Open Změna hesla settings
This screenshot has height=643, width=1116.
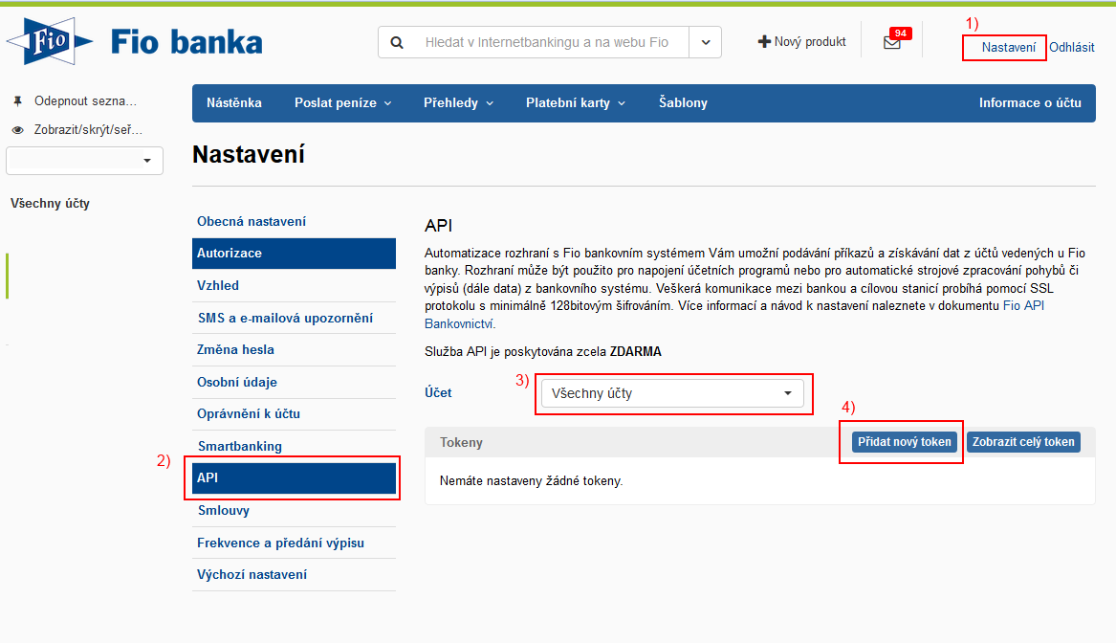294,349
